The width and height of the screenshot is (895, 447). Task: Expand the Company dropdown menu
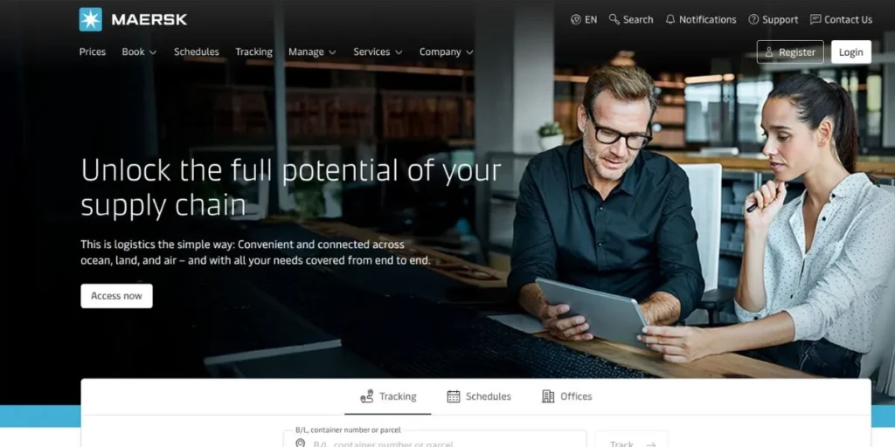coord(446,52)
